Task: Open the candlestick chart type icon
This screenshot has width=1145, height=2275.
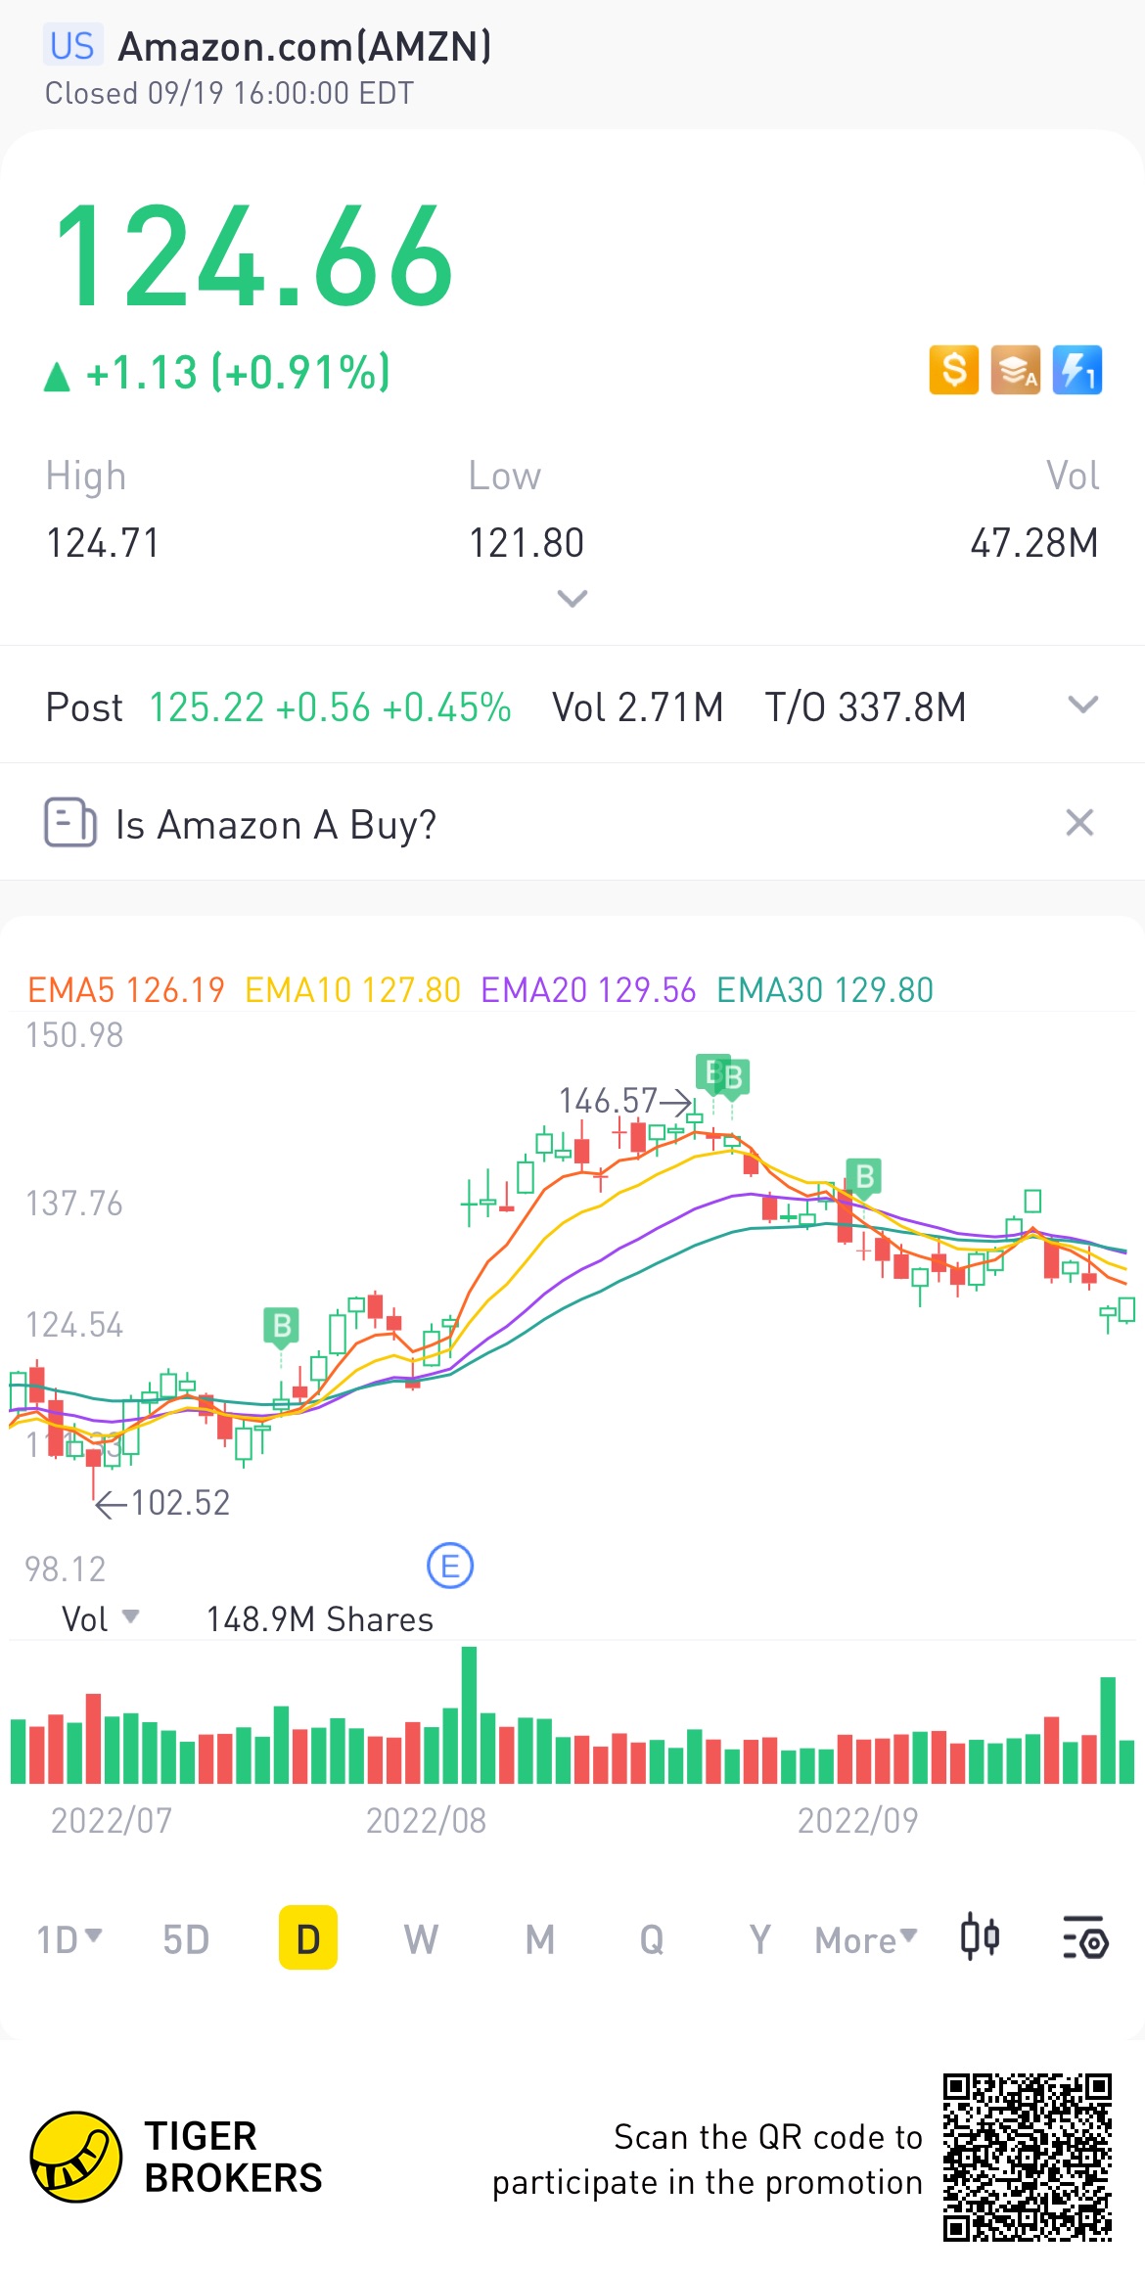Action: pyautogui.click(x=980, y=1938)
